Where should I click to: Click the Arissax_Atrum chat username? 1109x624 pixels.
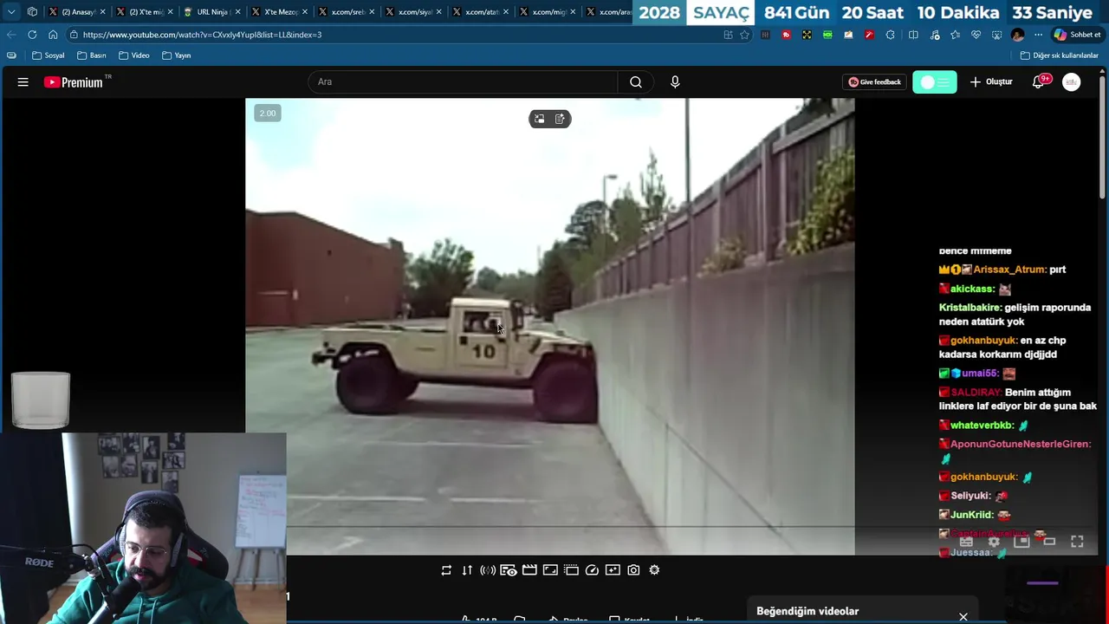tap(1009, 270)
